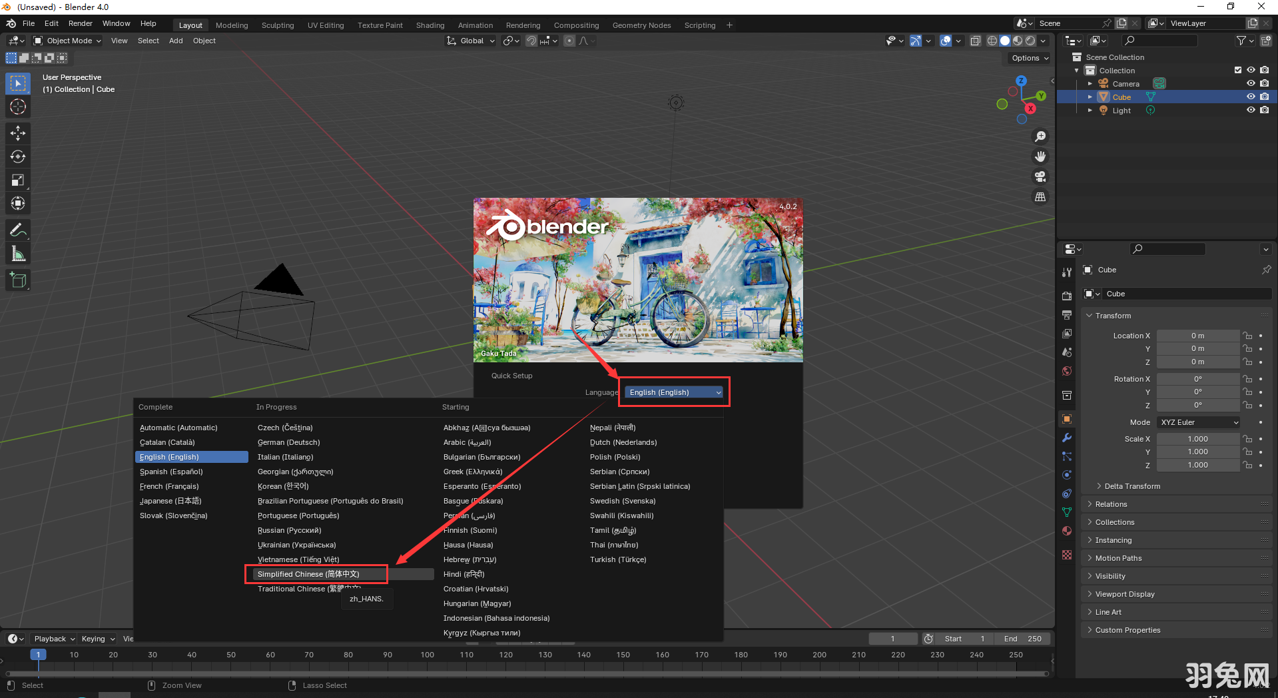Uncheck the Collection checkbox in the outliner

tap(1237, 70)
